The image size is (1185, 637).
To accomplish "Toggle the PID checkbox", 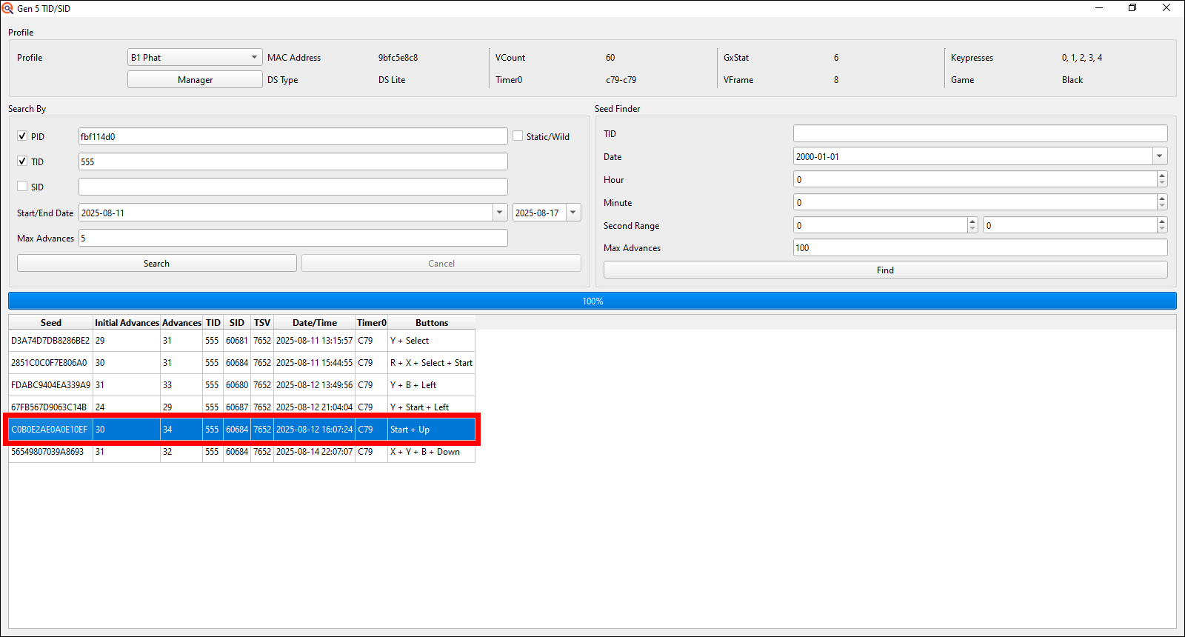I will point(22,136).
